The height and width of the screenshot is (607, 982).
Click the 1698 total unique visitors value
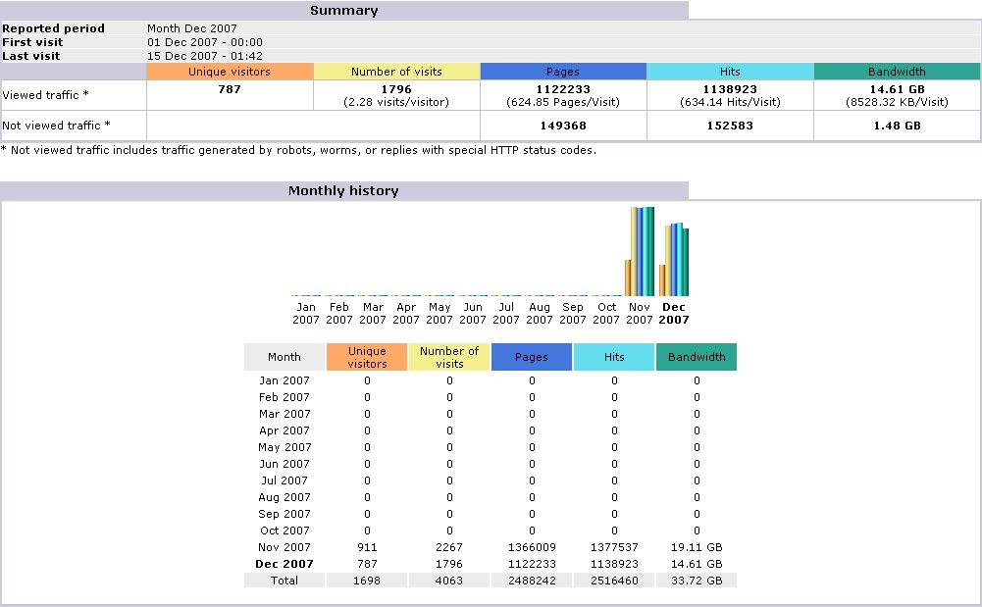(x=367, y=581)
